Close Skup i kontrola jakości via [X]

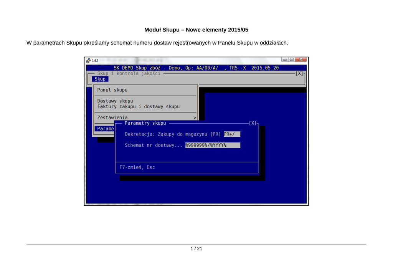(299, 73)
